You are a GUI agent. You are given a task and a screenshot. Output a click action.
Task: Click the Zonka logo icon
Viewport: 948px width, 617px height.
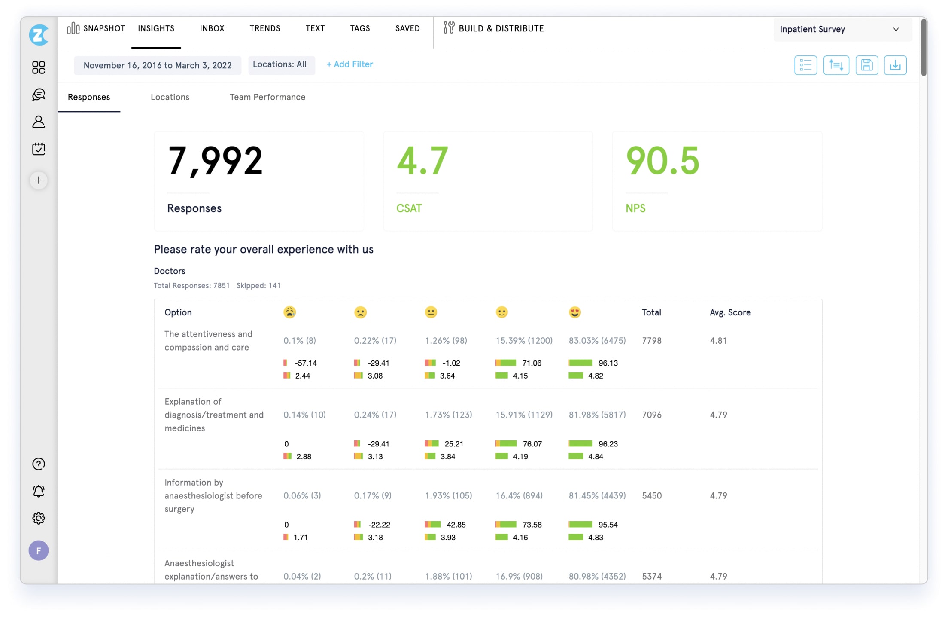pos(39,35)
